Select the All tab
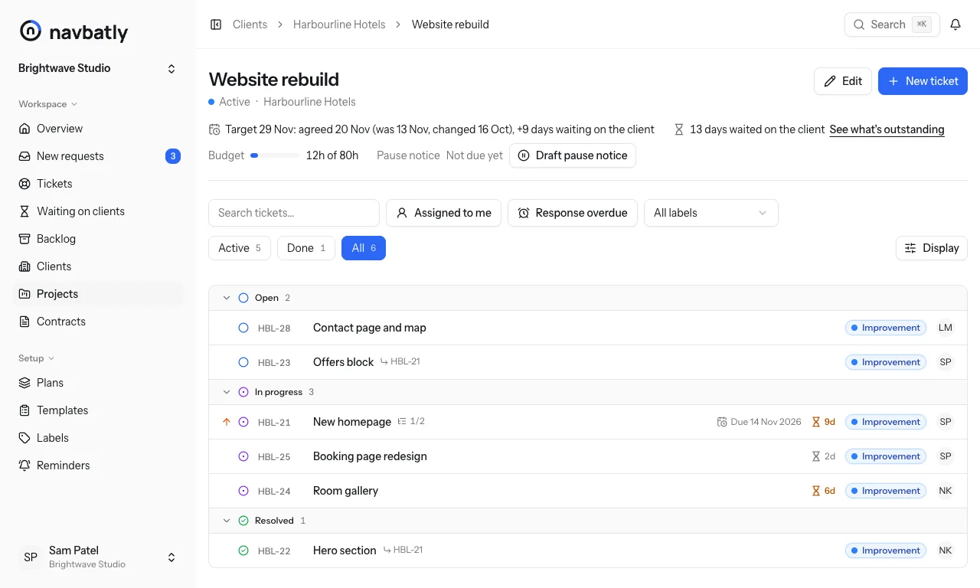The height and width of the screenshot is (588, 980). (364, 248)
